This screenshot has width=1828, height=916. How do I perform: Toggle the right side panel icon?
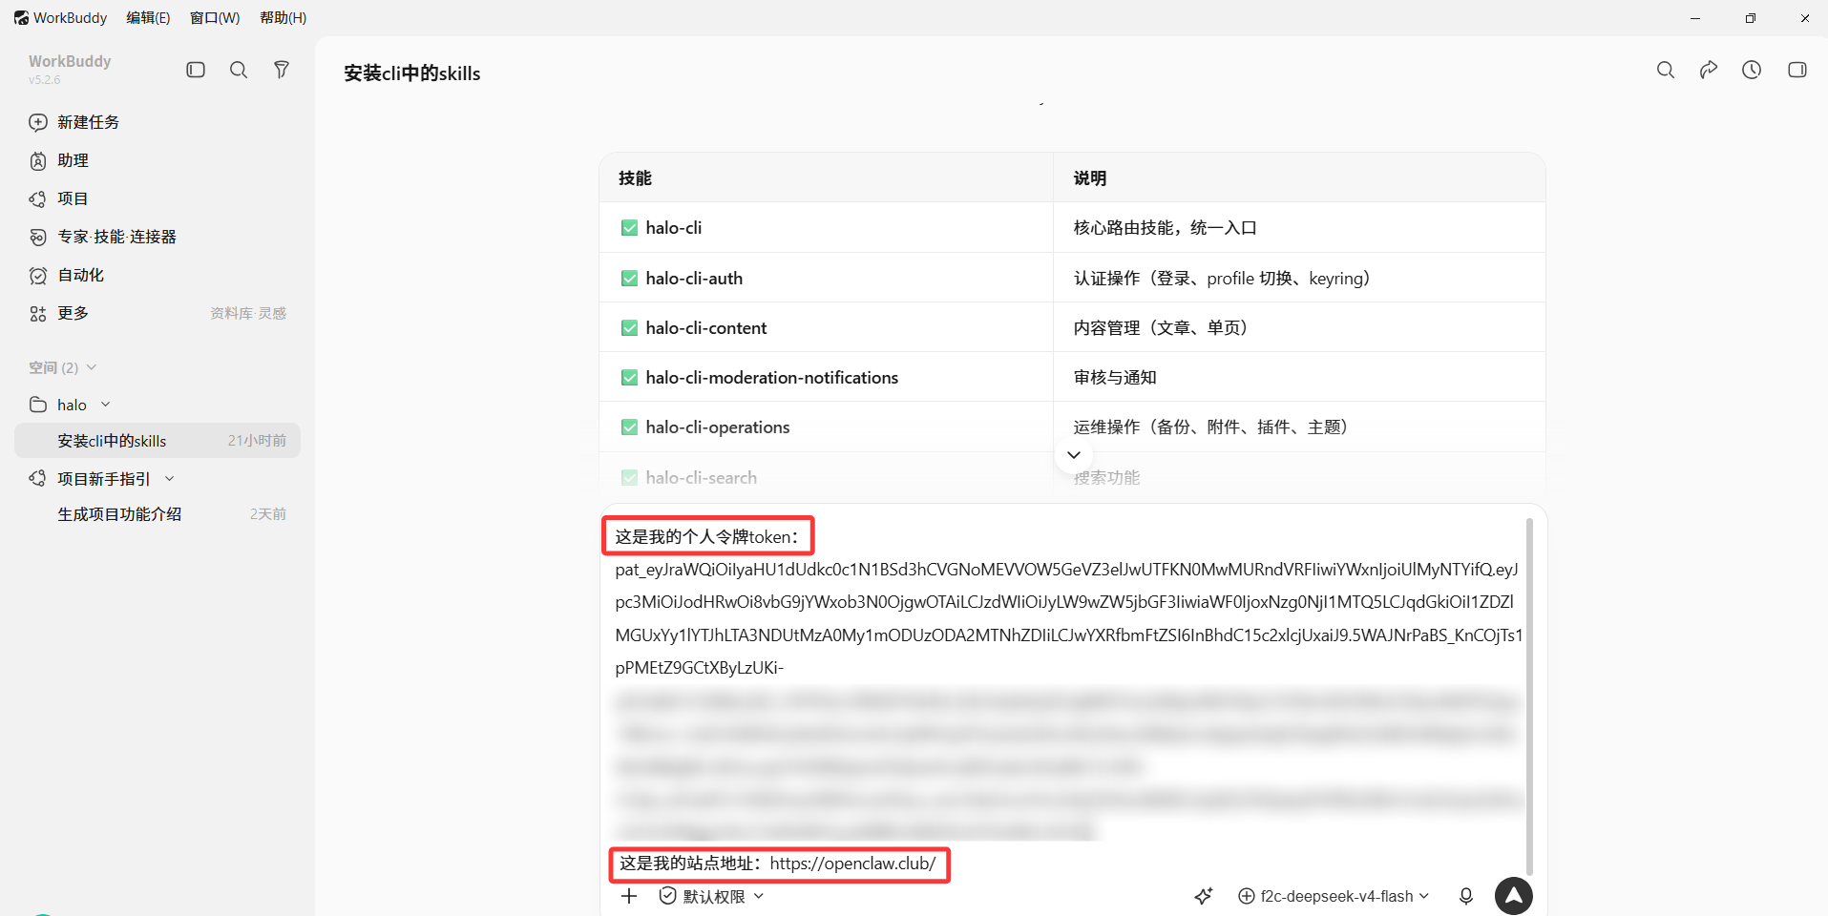point(1797,70)
